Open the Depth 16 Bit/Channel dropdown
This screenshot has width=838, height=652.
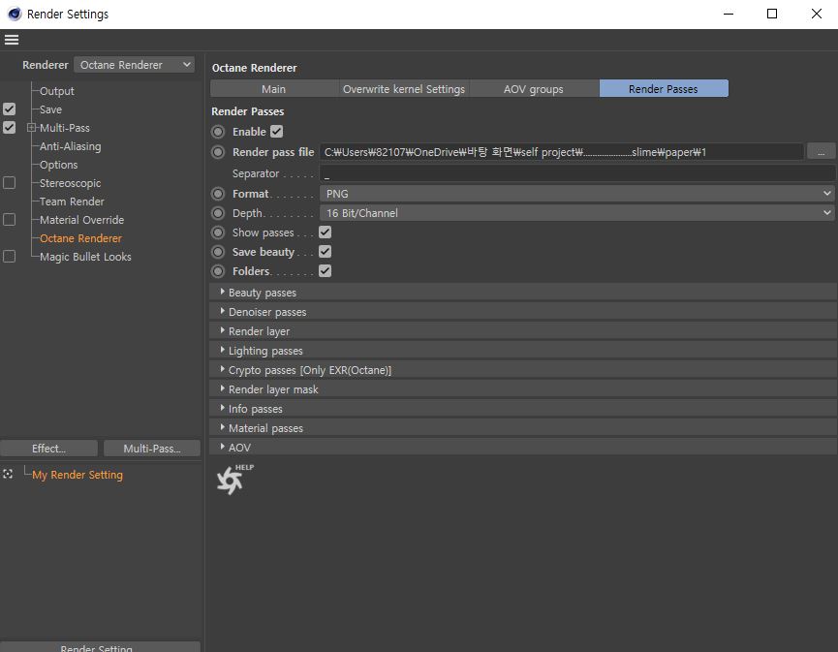577,213
